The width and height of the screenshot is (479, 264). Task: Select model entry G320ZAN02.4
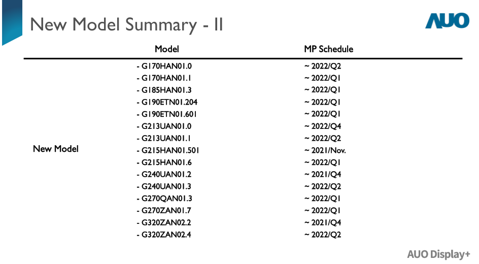pyautogui.click(x=164, y=235)
